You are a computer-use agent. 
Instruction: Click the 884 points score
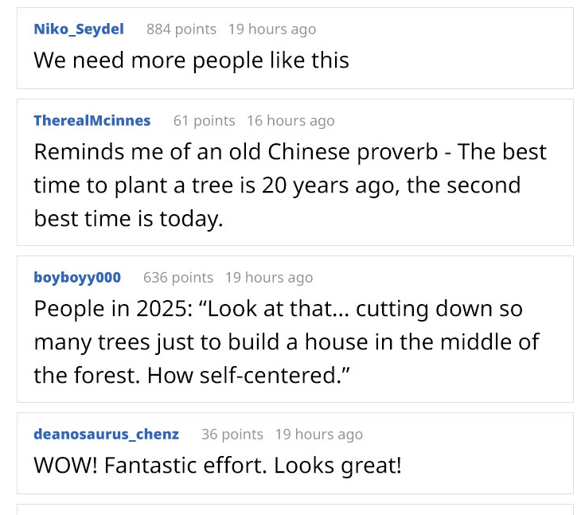(x=181, y=29)
